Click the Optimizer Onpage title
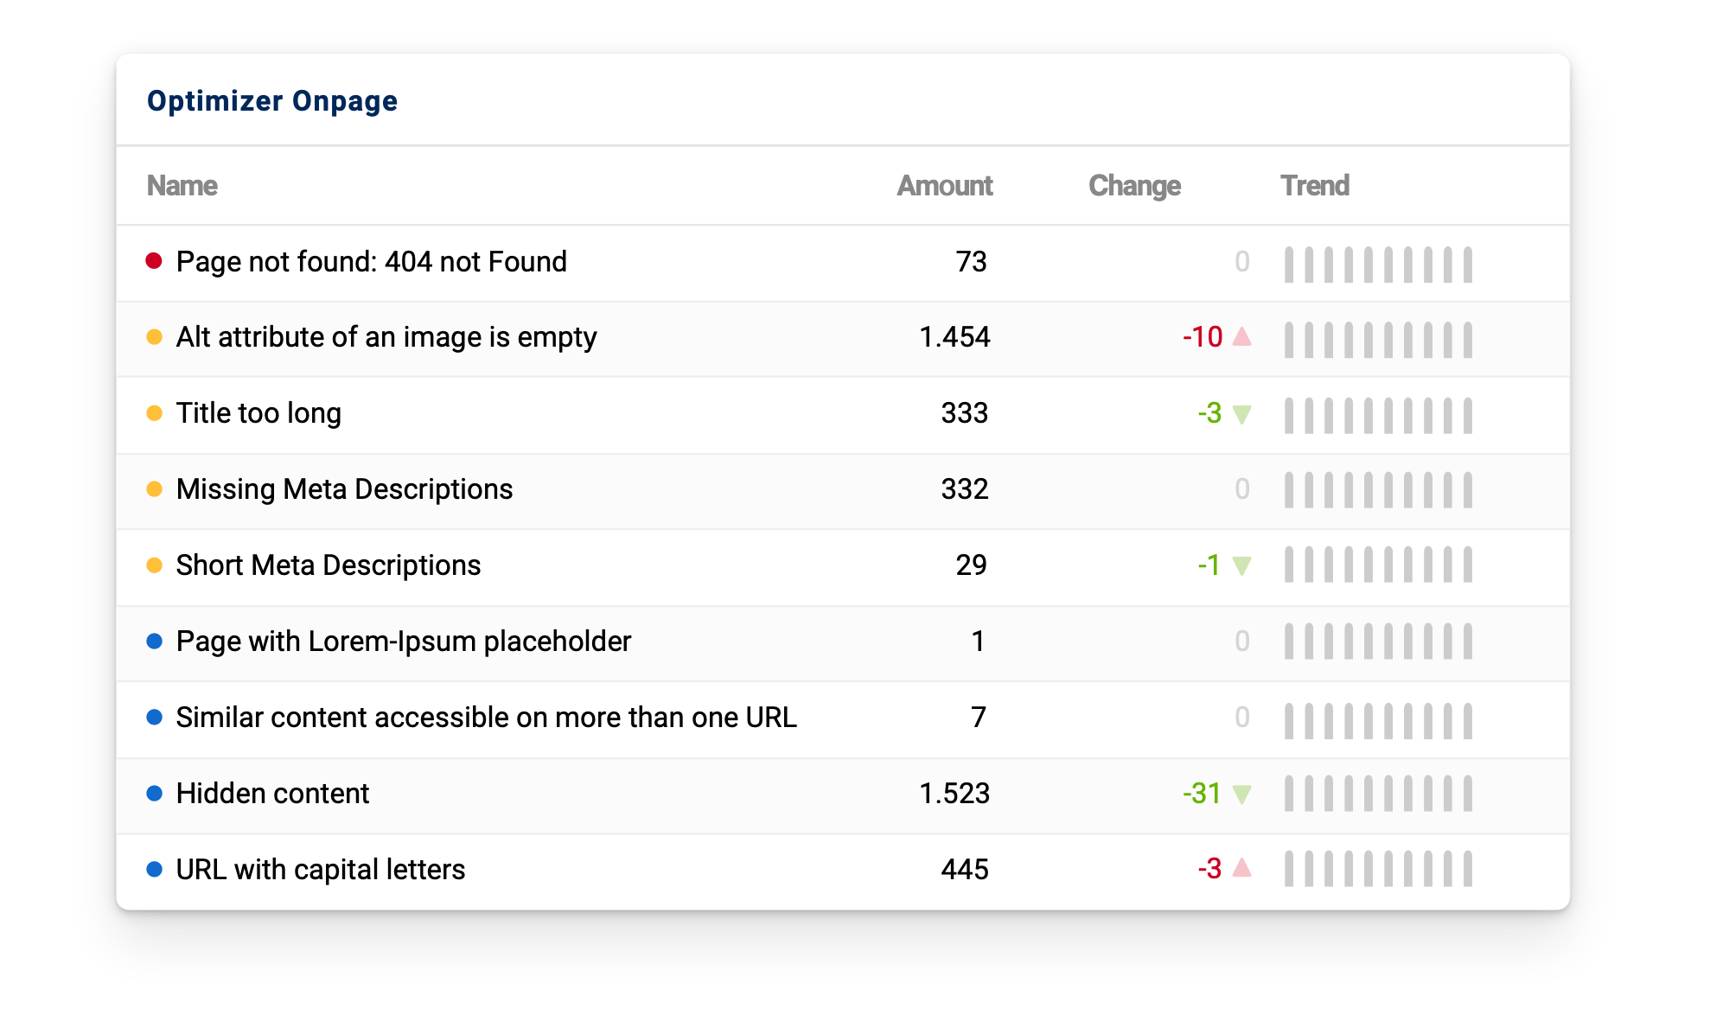This screenshot has height=1034, width=1710. (x=272, y=101)
